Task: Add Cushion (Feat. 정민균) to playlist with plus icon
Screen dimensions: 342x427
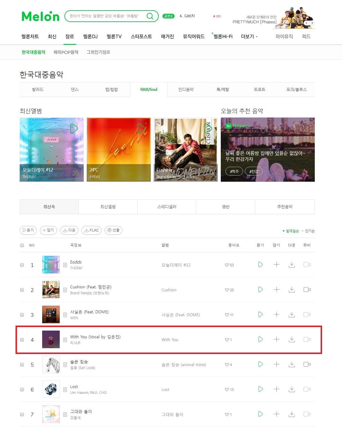Action: (276, 290)
